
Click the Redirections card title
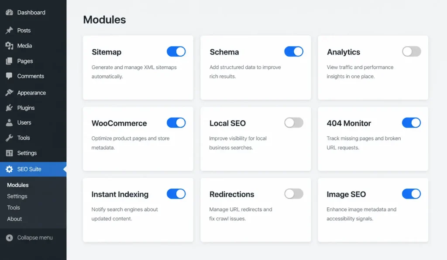(x=232, y=194)
